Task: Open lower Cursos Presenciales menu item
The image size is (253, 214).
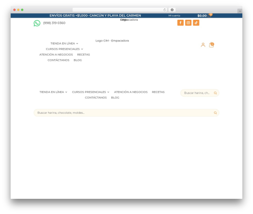Action: (x=89, y=92)
